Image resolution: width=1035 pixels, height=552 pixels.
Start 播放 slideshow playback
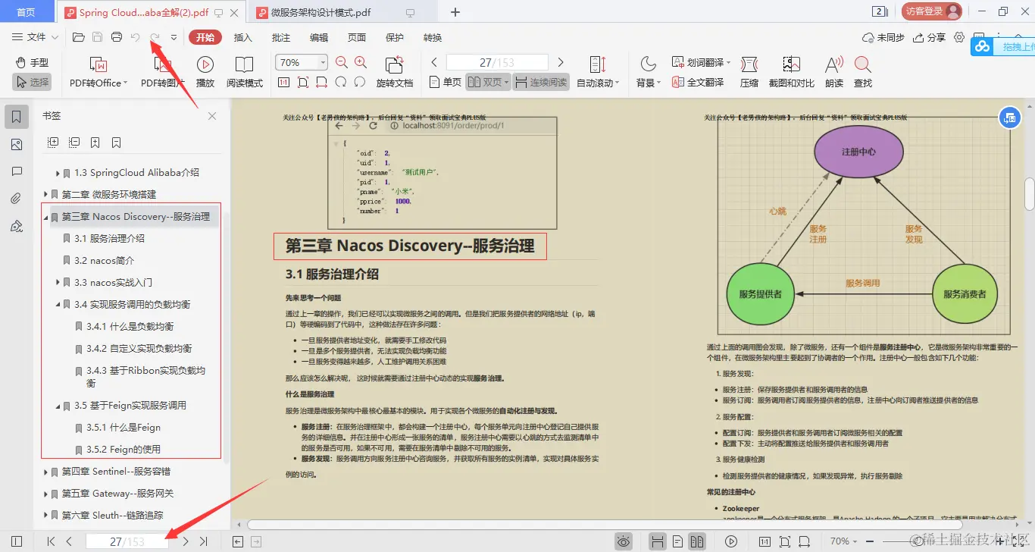(x=203, y=72)
